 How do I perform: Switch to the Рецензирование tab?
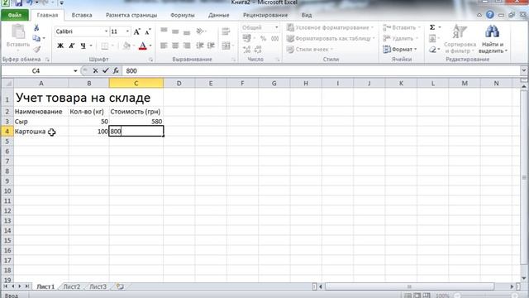[x=265, y=15]
